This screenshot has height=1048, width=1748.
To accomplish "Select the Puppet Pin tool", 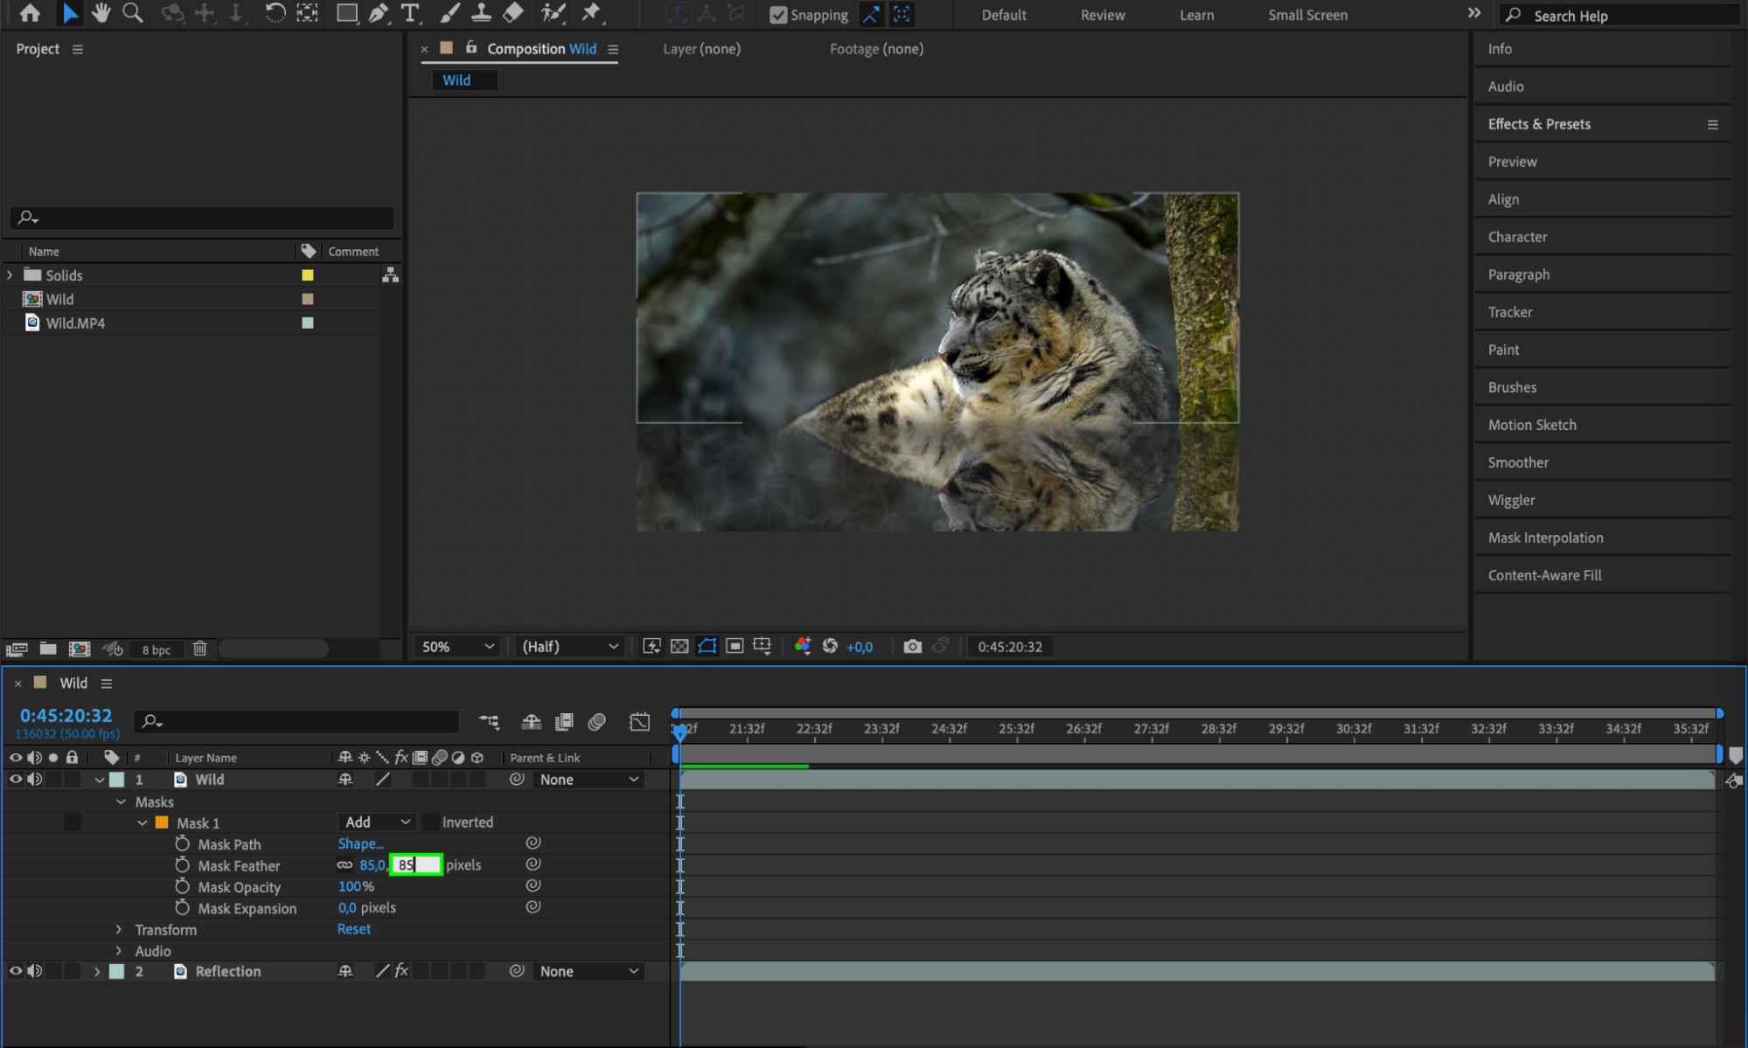I will (591, 13).
